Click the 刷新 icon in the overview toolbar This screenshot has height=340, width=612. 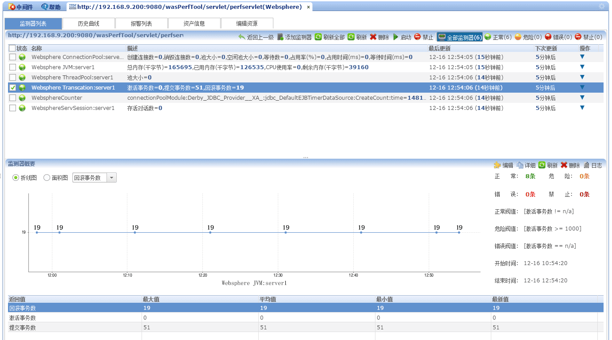click(x=542, y=165)
